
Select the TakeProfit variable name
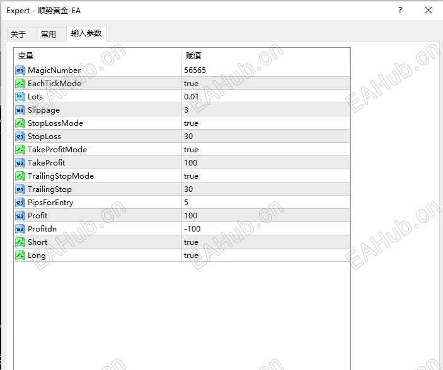coord(47,163)
